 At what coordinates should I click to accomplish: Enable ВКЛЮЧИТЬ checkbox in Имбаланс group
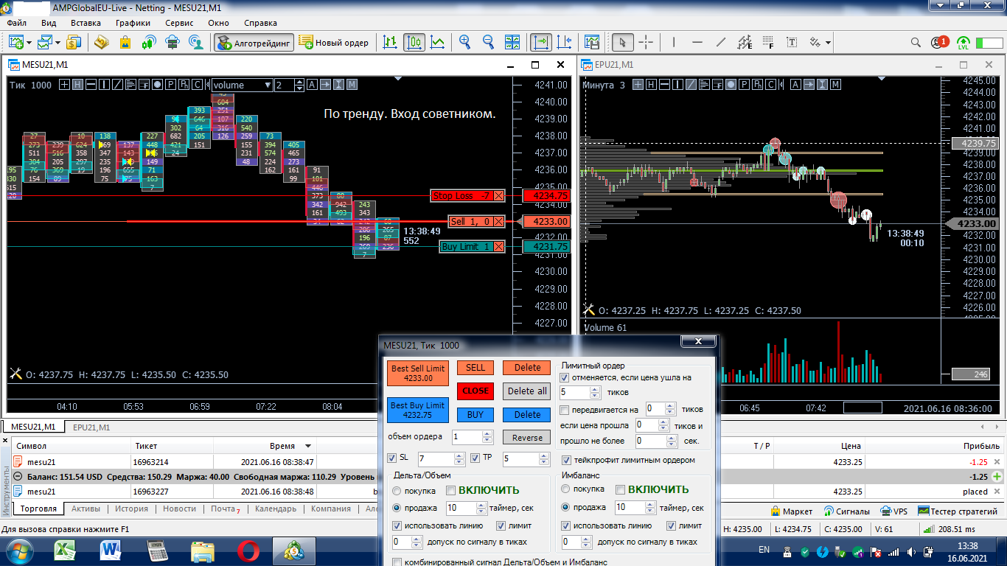tap(620, 490)
